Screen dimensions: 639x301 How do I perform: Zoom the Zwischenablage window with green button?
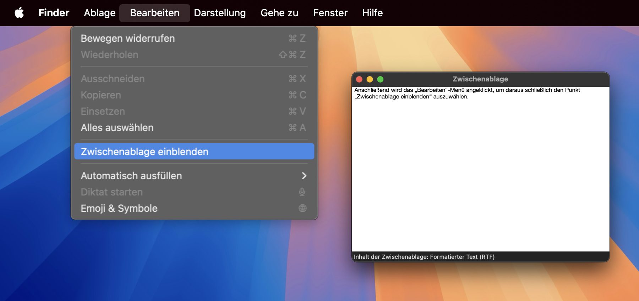[x=380, y=79]
